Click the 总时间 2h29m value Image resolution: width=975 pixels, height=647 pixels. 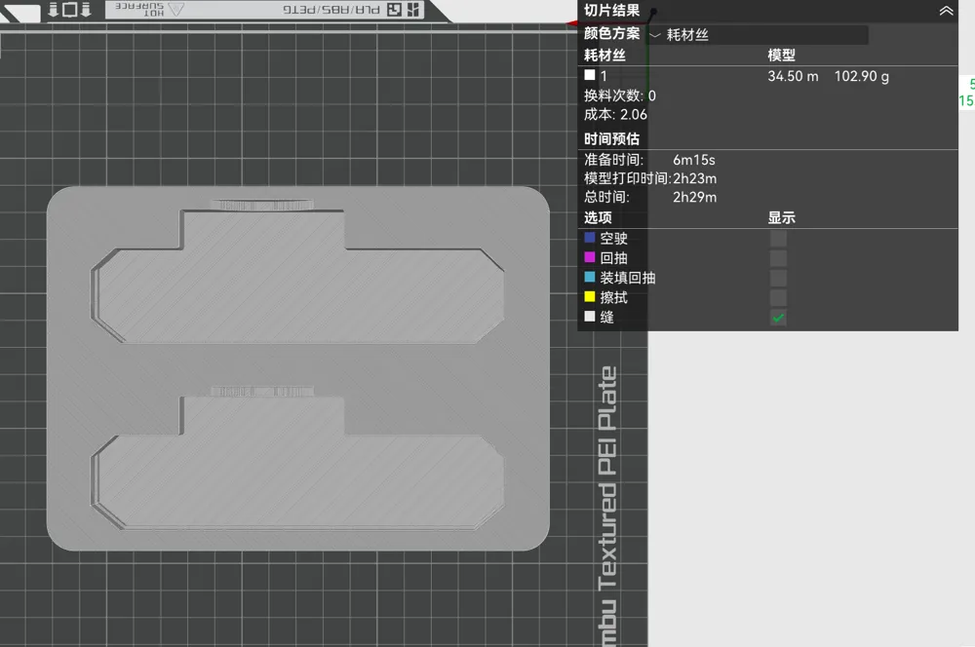pos(694,198)
